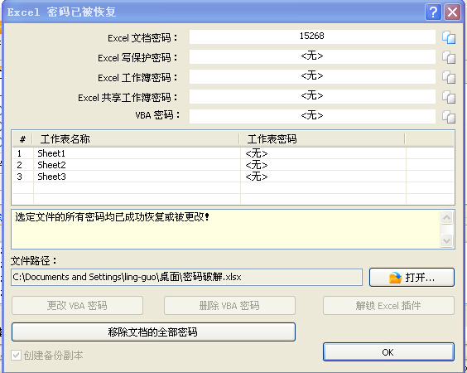Viewport: 467px width, 373px height.
Task: Close the Excel 密码已被恢复 dialog
Action: click(x=452, y=12)
